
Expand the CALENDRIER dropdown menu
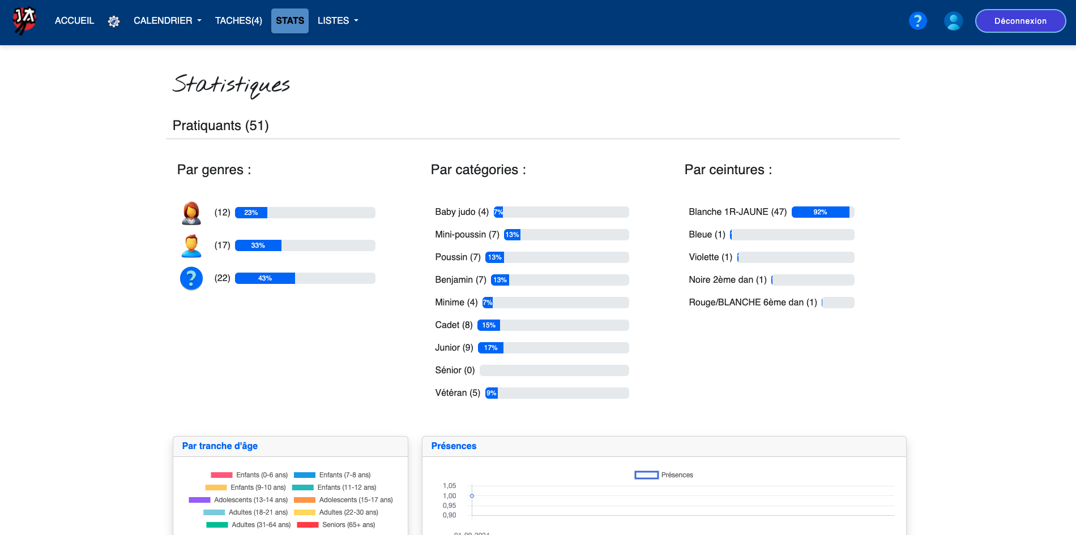(167, 20)
